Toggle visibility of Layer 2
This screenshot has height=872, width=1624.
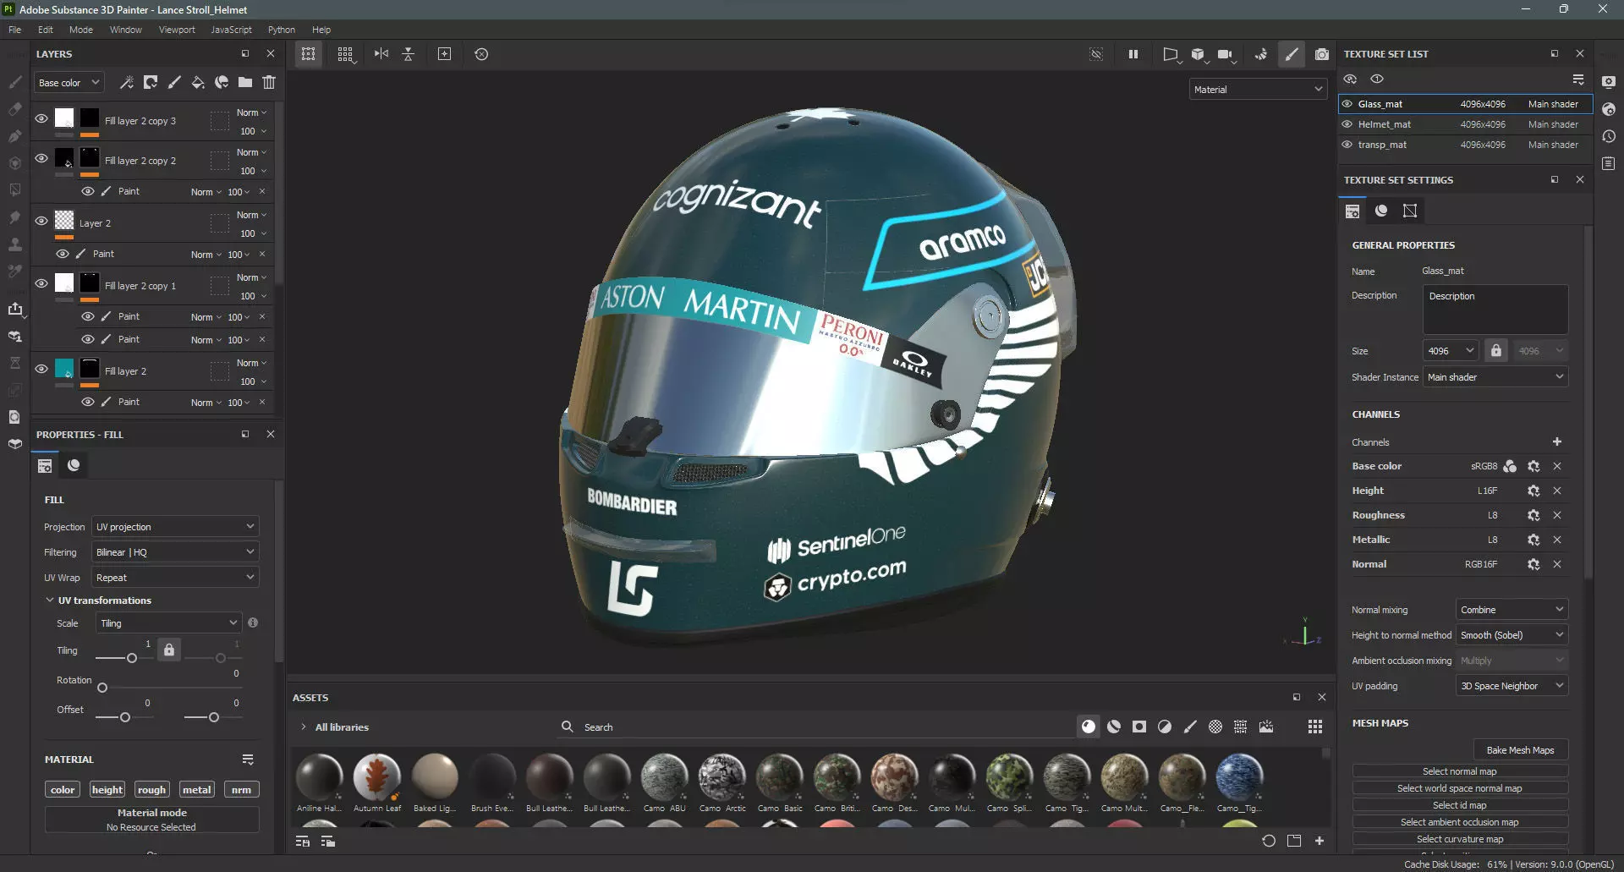tap(41, 221)
